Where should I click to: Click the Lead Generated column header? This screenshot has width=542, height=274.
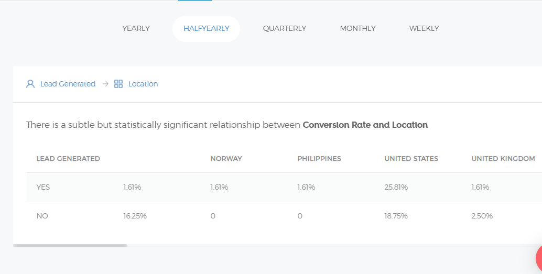(68, 159)
